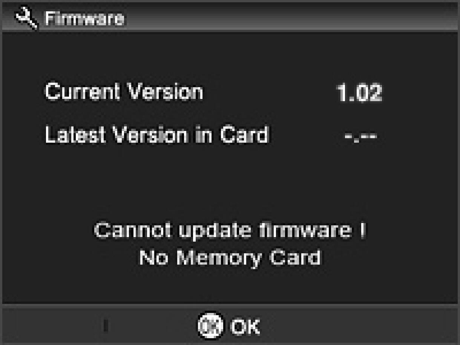Select the Firmware title text
460x345 pixels.
click(84, 18)
